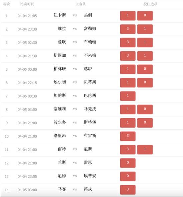Click the 主客队 column header

tap(81, 4)
